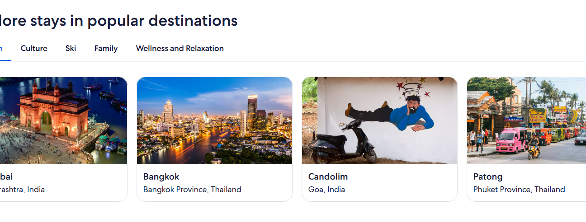Click the partially visible Mumbai title
This screenshot has height=222, width=586.
coord(6,176)
